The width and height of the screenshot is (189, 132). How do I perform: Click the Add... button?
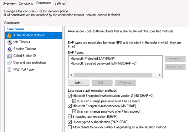click(x=79, y=83)
